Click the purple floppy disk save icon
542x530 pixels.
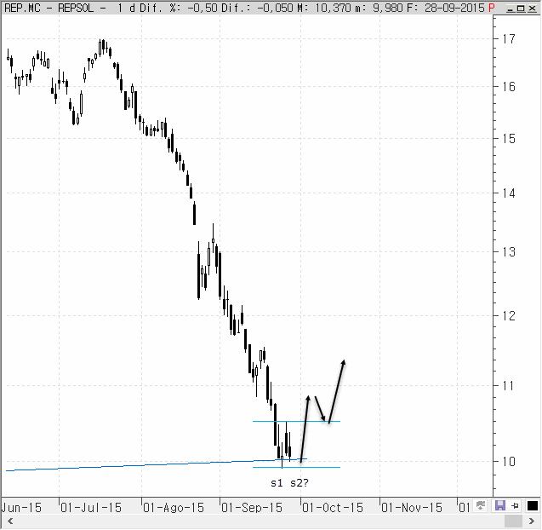500,505
